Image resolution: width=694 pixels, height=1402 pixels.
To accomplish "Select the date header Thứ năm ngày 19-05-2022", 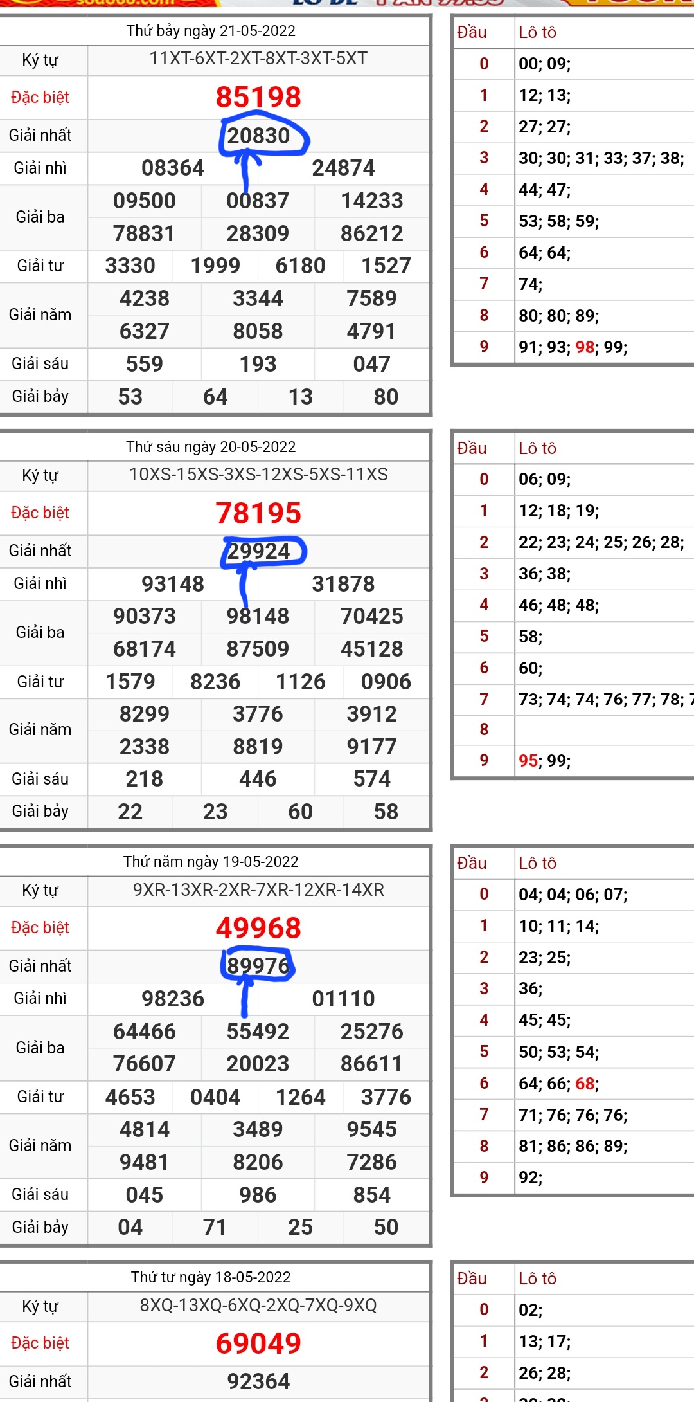I will click(x=211, y=862).
